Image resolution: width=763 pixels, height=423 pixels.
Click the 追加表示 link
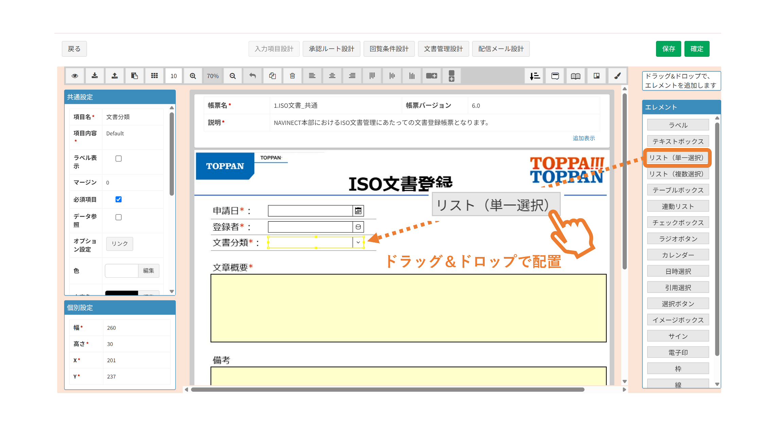coord(584,138)
